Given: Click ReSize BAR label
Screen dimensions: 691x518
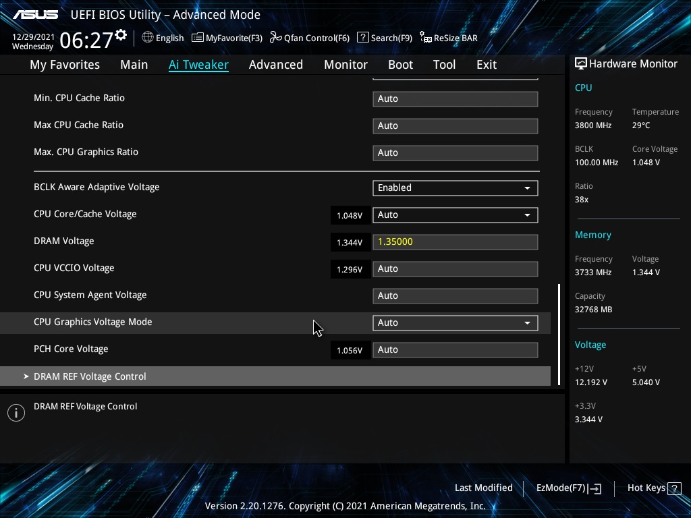Looking at the screenshot, I should (455, 38).
